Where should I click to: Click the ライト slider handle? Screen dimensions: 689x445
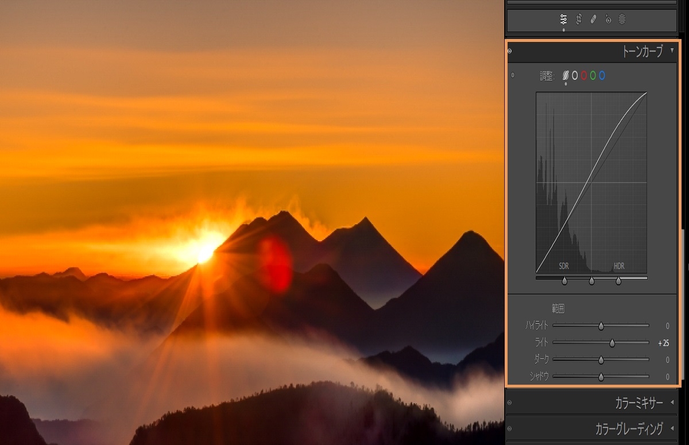(612, 343)
